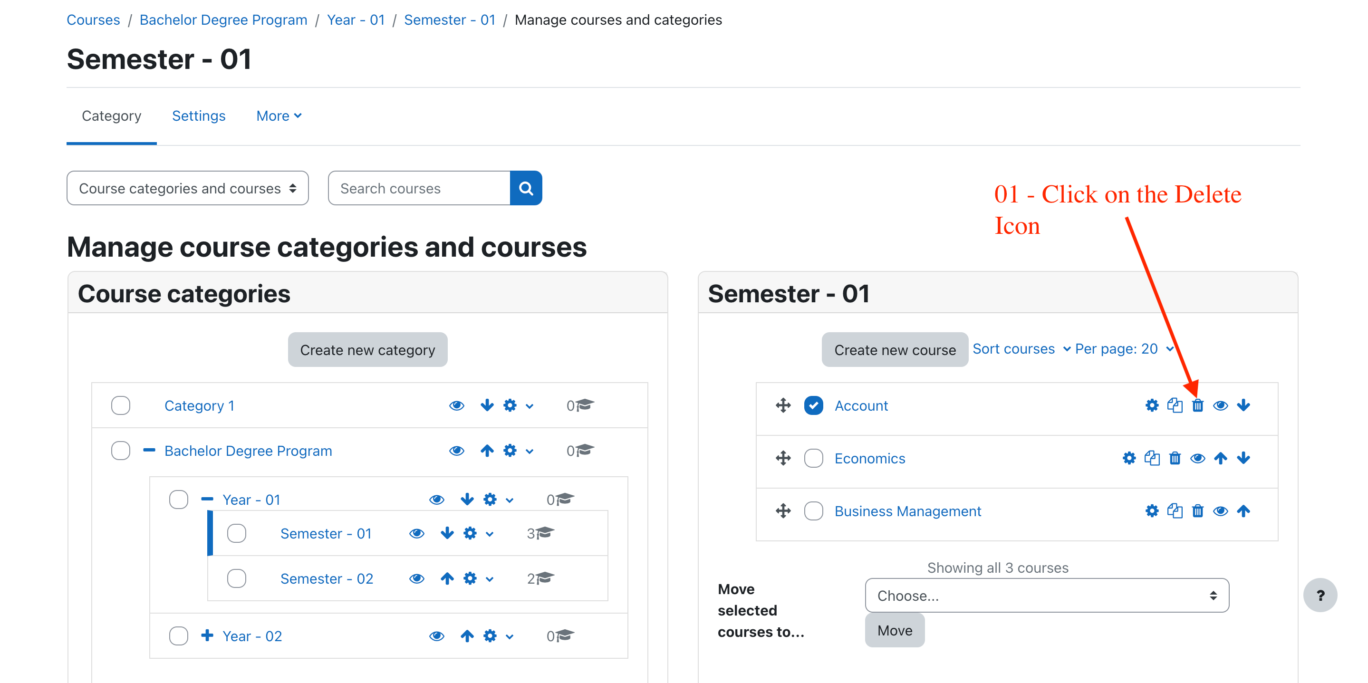
Task: Click delete trash icon for Account course
Action: (x=1197, y=406)
